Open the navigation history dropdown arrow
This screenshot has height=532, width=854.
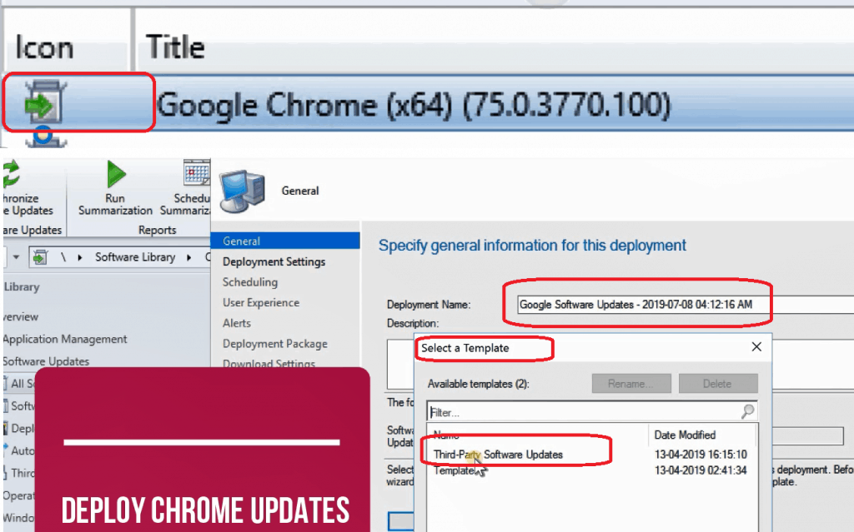click(x=17, y=256)
